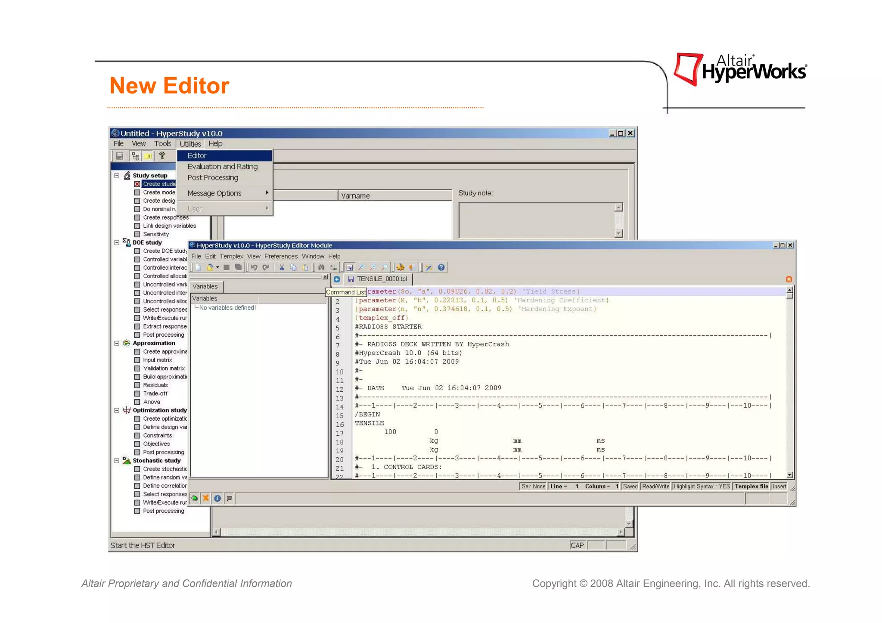Image resolution: width=882 pixels, height=623 pixels.
Task: Toggle the Constraints checkbox
Action: coord(137,435)
